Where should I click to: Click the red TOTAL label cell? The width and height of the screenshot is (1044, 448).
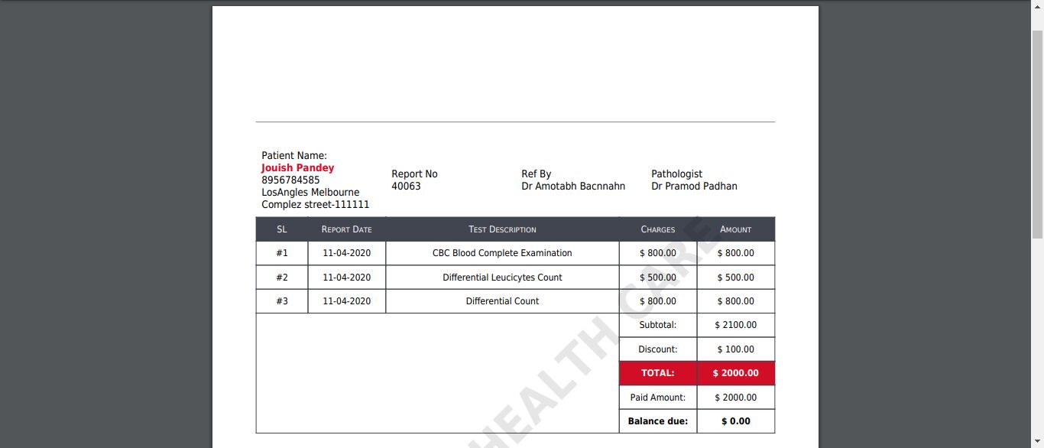tap(657, 373)
